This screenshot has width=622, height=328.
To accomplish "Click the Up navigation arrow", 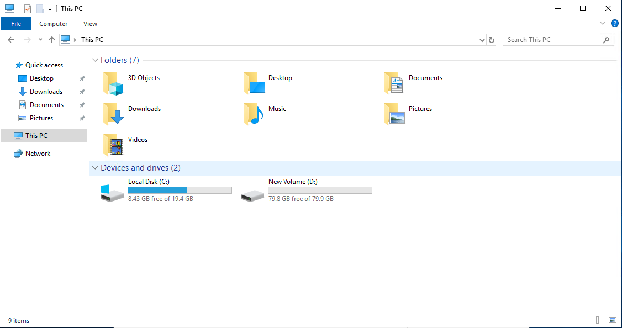I will 51,39.
